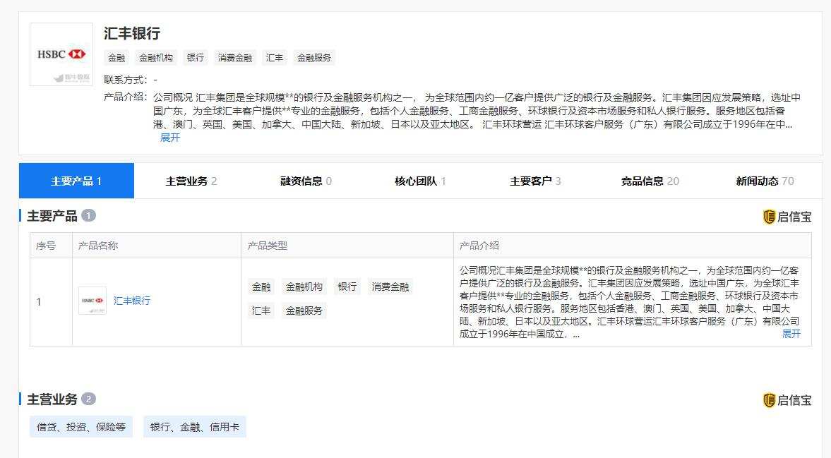Screen dimensions: 831x458
Task: Select the 金融机构 tag in product type cell
Action: (x=304, y=287)
